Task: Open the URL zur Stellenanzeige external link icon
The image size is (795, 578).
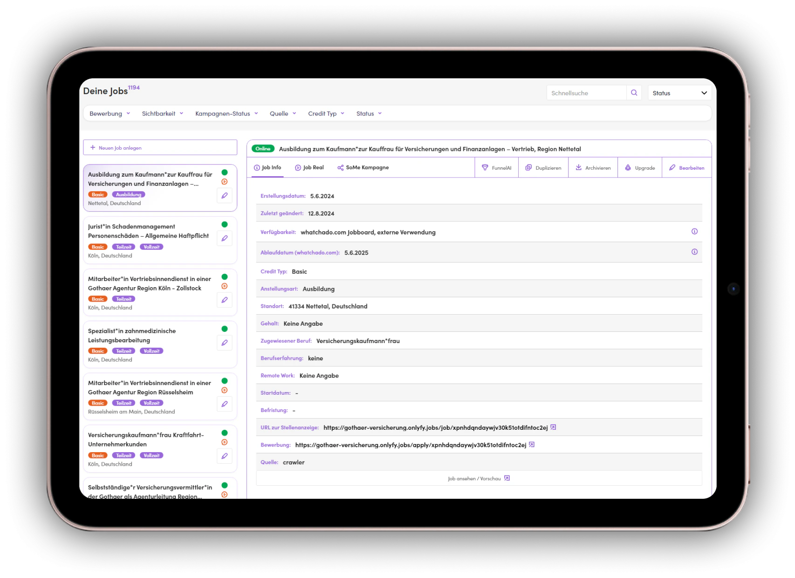Action: point(553,427)
